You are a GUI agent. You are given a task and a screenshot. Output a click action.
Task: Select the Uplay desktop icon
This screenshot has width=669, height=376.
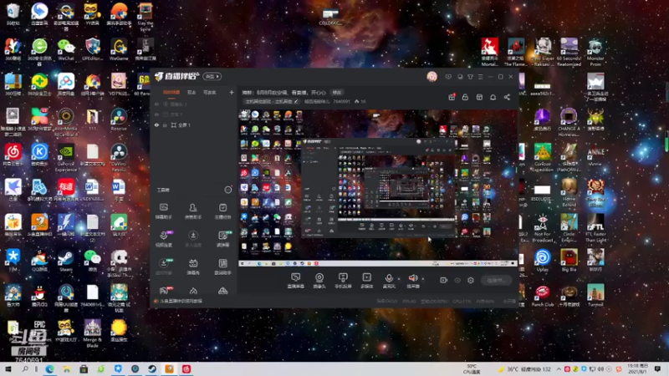(x=543, y=261)
